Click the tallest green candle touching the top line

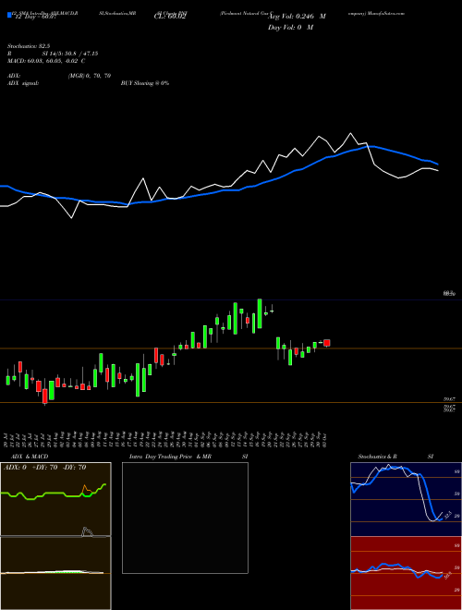(260, 313)
